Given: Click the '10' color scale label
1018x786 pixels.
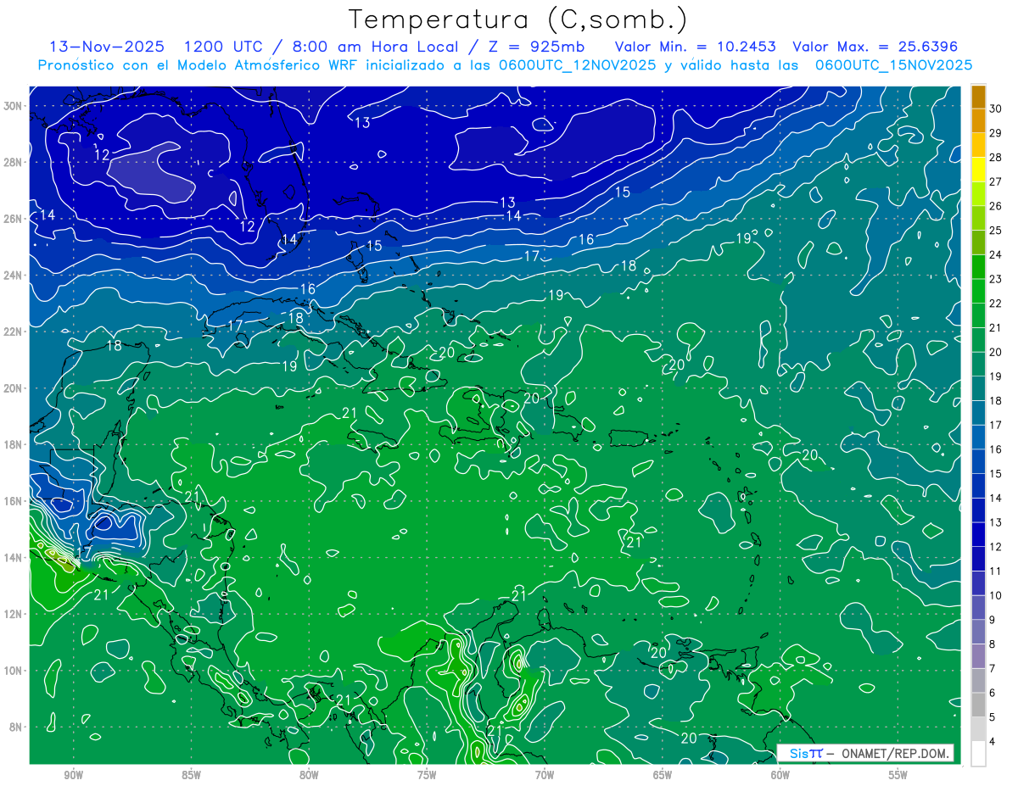Looking at the screenshot, I should coord(996,596).
